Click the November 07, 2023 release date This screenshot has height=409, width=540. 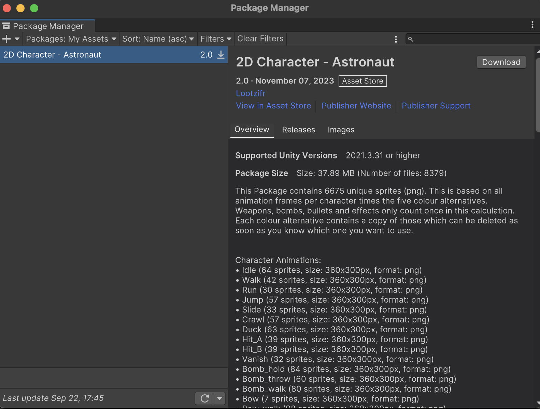click(x=295, y=81)
